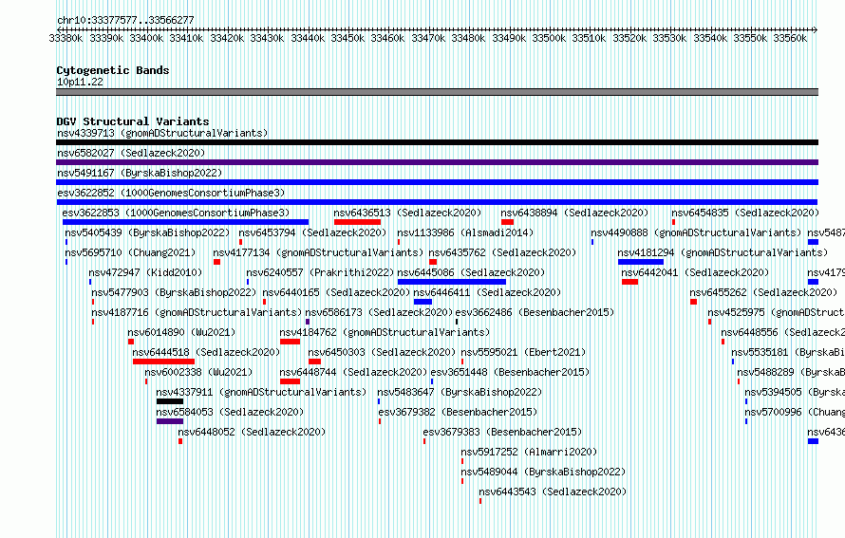
Task: Open nsv472947 (Kidd2010) label
Action: tap(145, 272)
